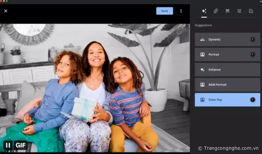
Task: Close the editor with the X icon
Action: pyautogui.click(x=6, y=11)
